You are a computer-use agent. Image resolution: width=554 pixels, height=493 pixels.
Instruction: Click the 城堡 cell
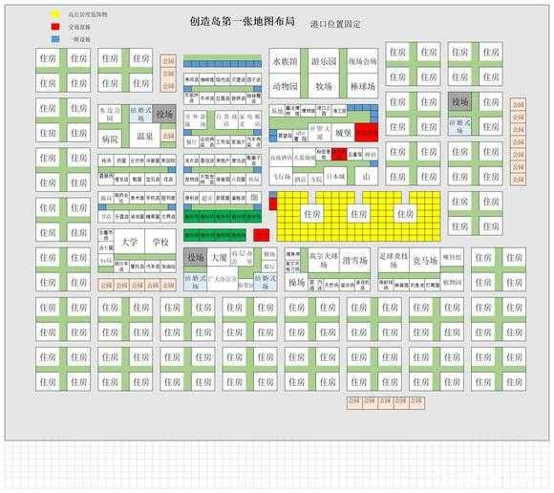pyautogui.click(x=343, y=133)
